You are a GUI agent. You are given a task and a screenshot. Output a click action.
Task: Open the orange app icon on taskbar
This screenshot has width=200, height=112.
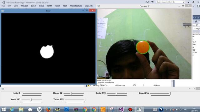[x=103, y=110]
